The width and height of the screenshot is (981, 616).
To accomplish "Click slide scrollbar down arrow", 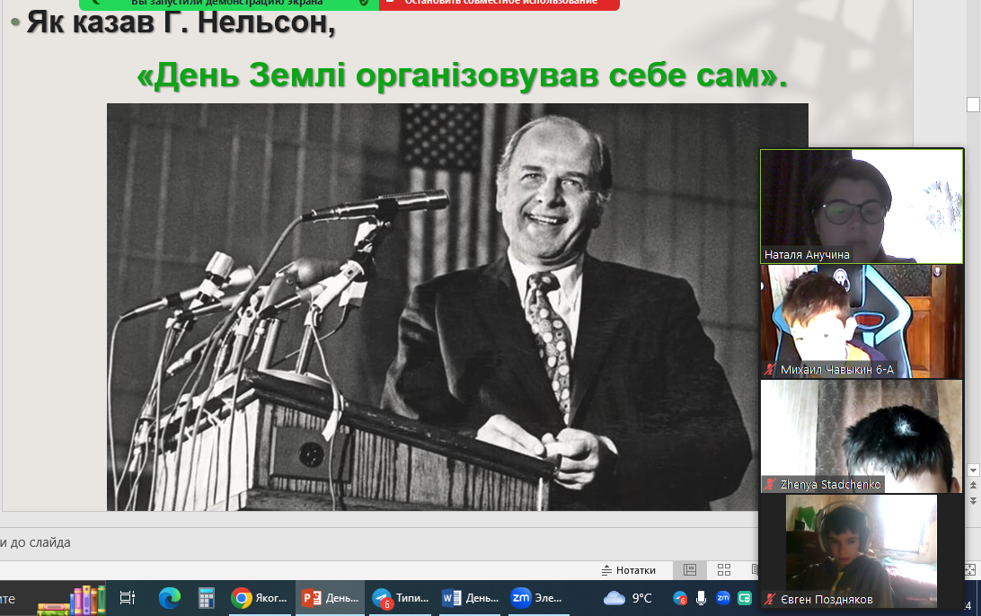I will 973,470.
